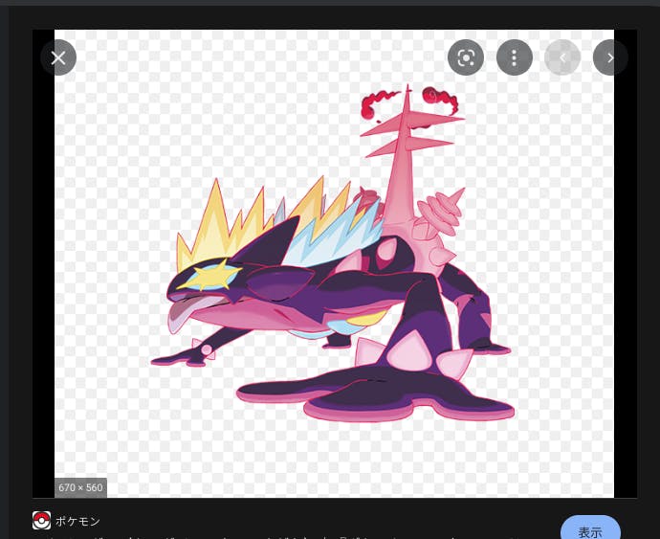Open the Toxtricity Gigantamax preview image

coord(334,263)
